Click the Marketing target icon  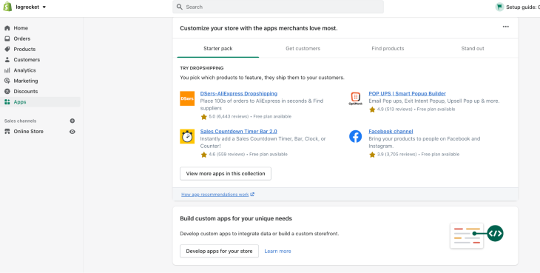[x=7, y=81]
